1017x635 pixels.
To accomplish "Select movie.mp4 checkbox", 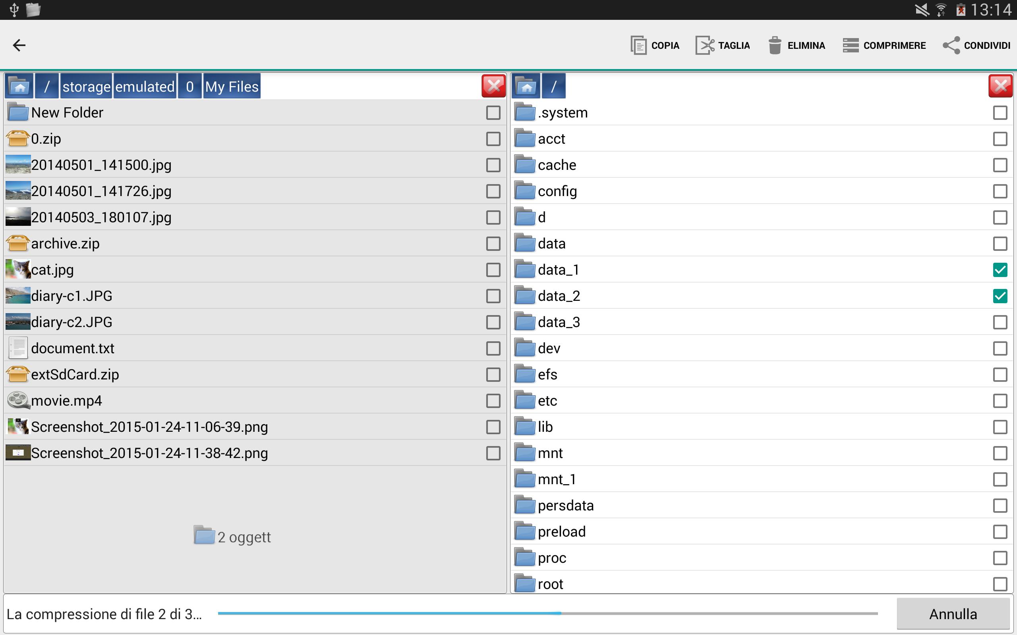I will [493, 401].
